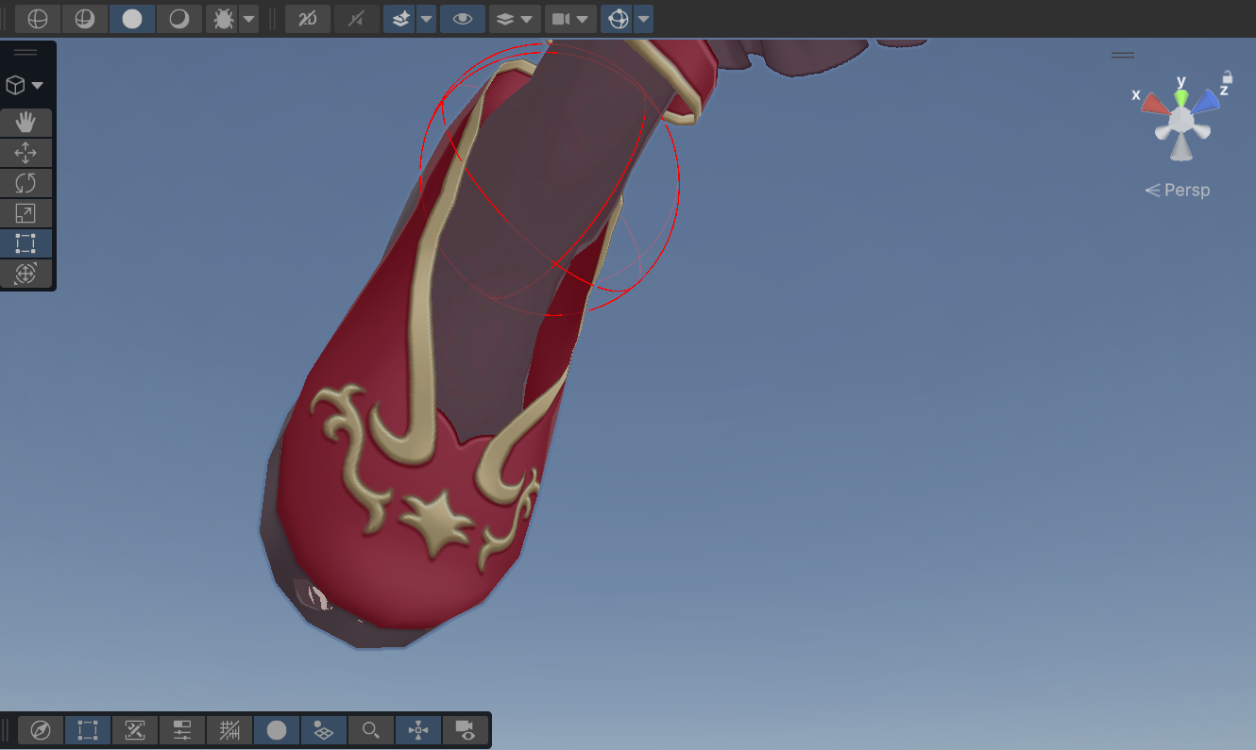Click the tools panel top drag handle
The height and width of the screenshot is (750, 1256).
pyautogui.click(x=25, y=53)
